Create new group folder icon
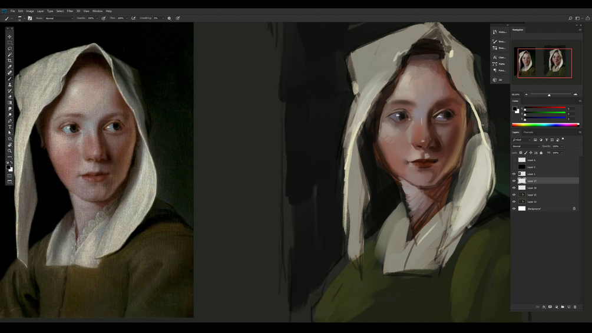Screen dimensions: 592x333 (563, 307)
